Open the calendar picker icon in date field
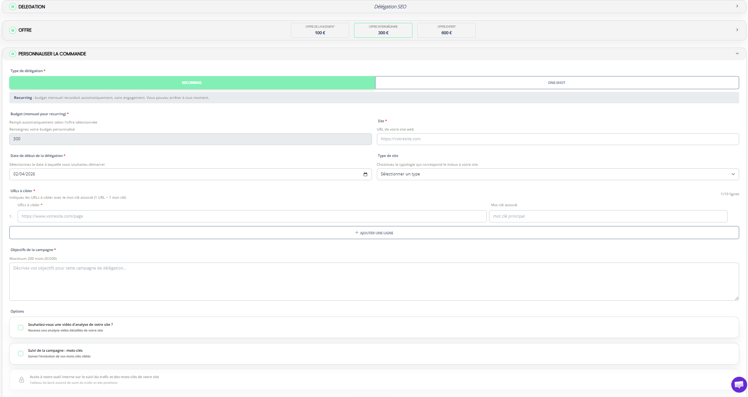The height and width of the screenshot is (397, 748). [365, 175]
